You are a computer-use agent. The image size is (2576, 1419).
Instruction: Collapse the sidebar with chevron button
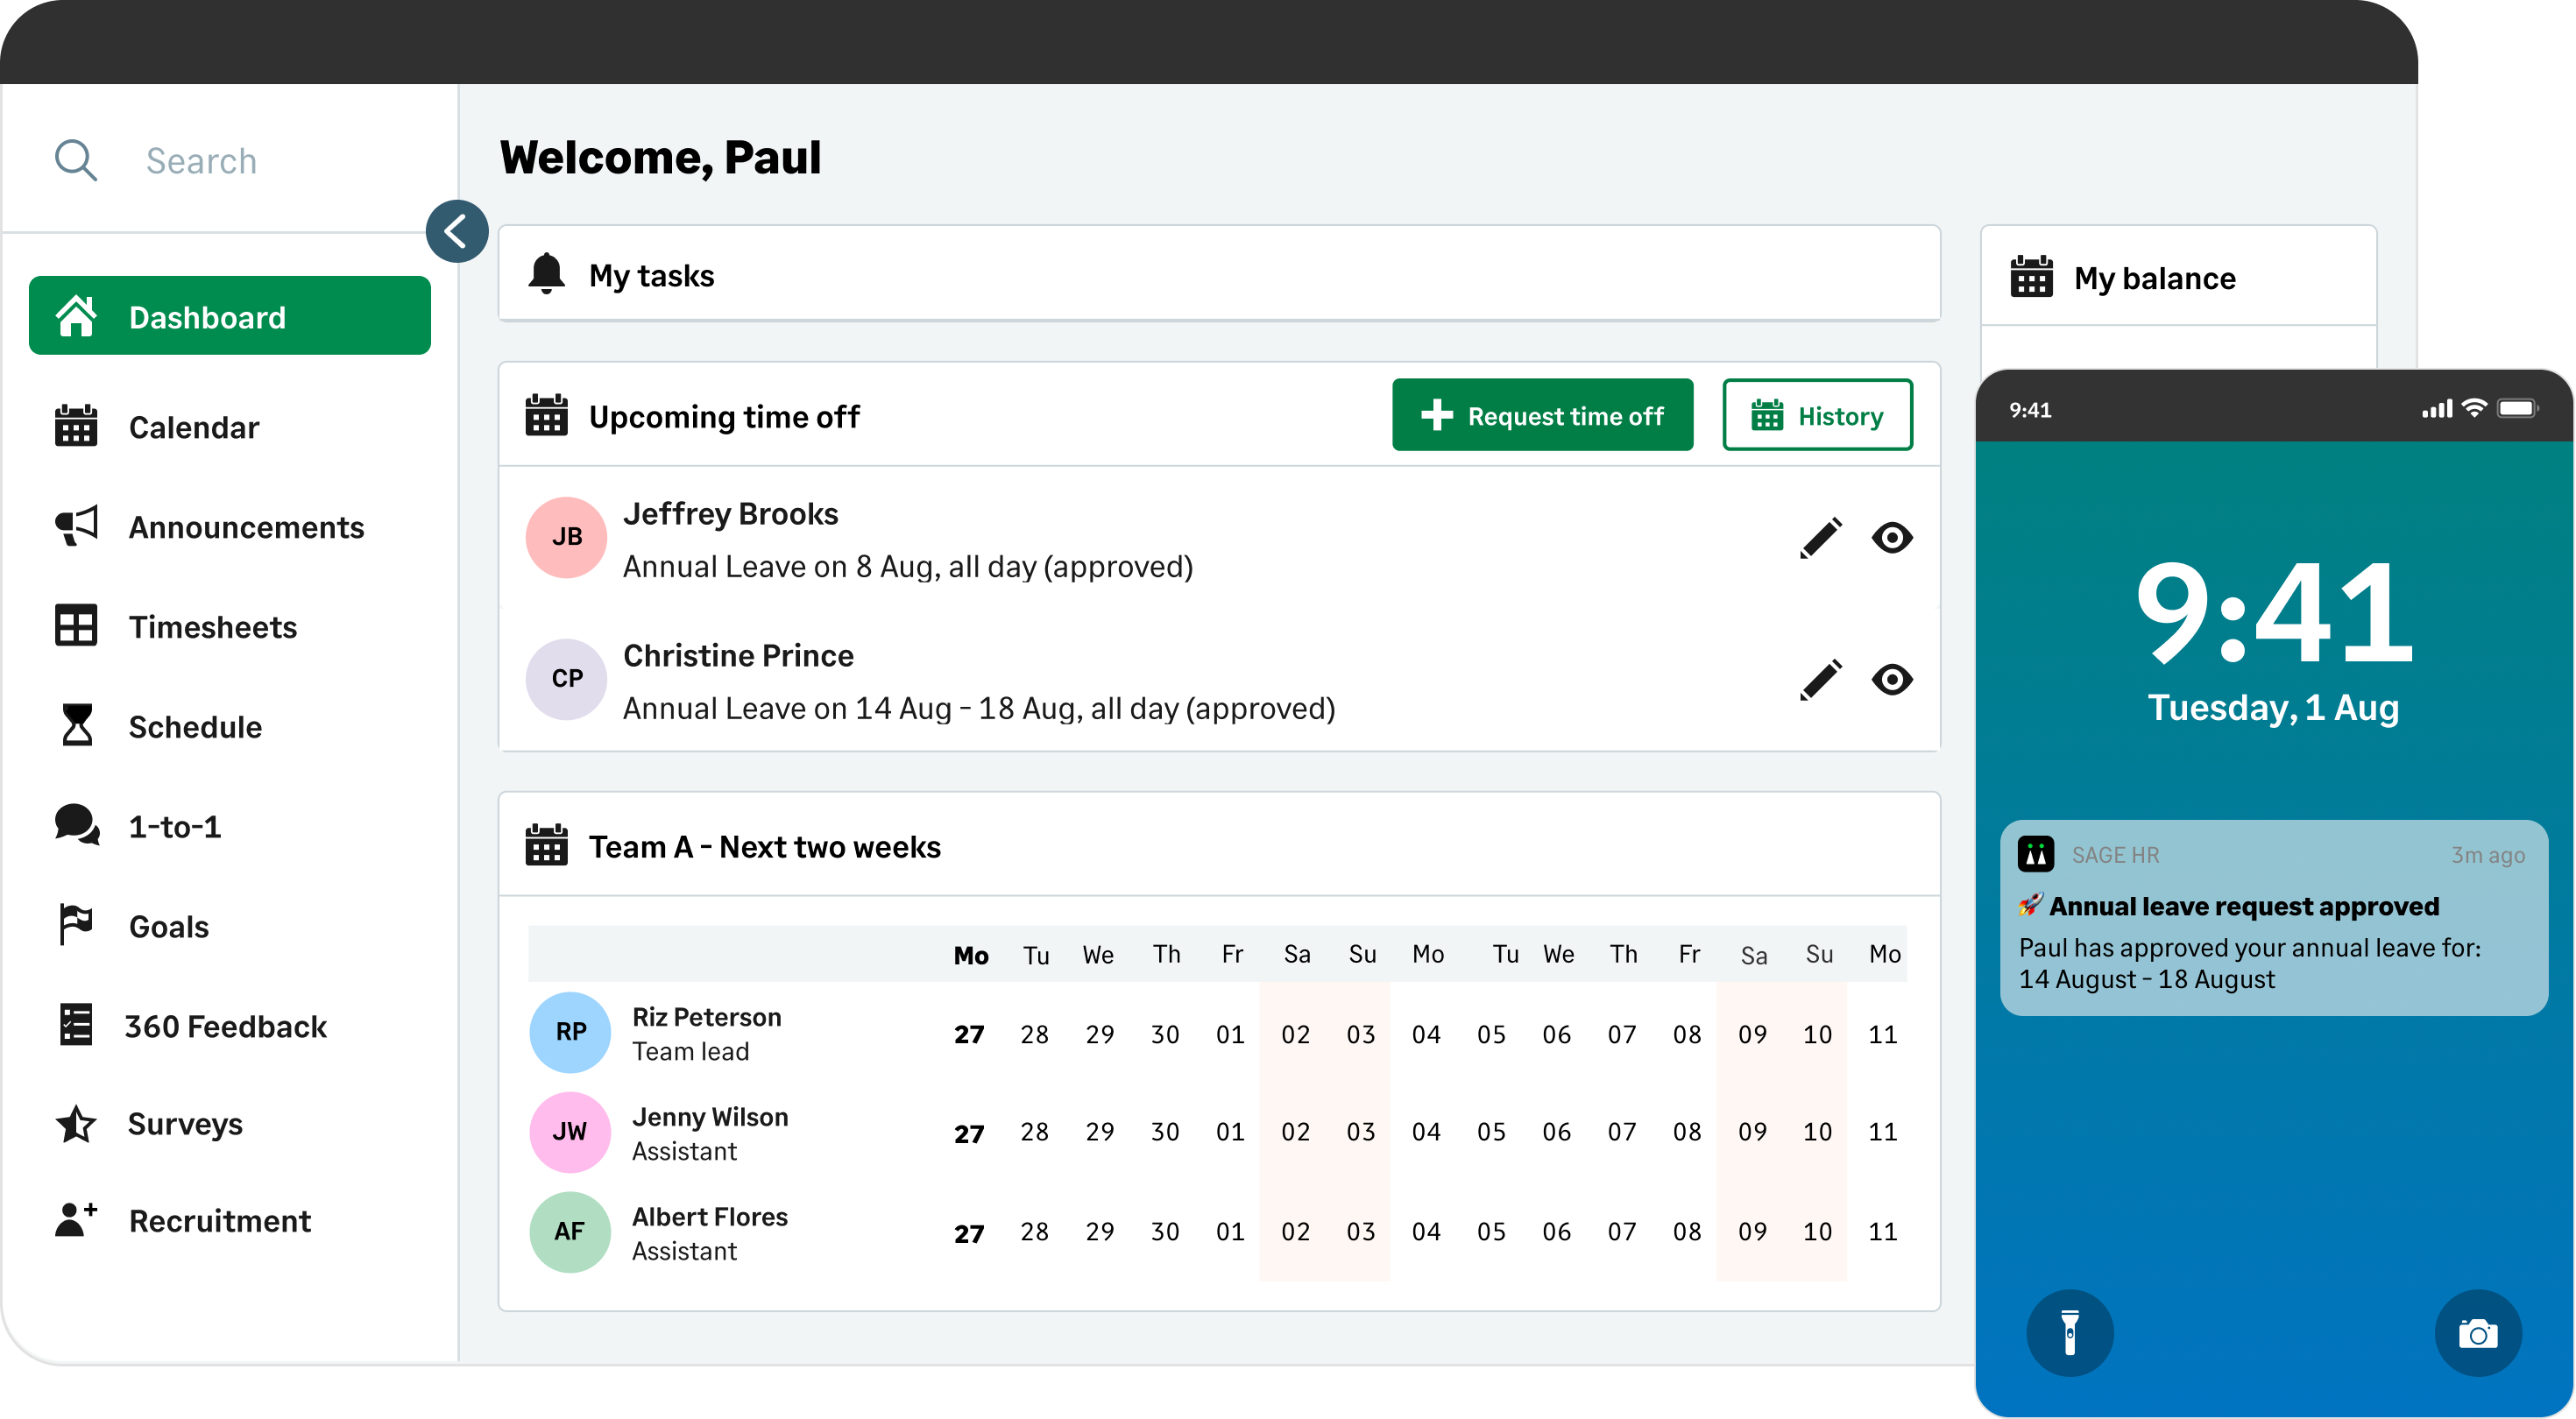click(x=457, y=232)
